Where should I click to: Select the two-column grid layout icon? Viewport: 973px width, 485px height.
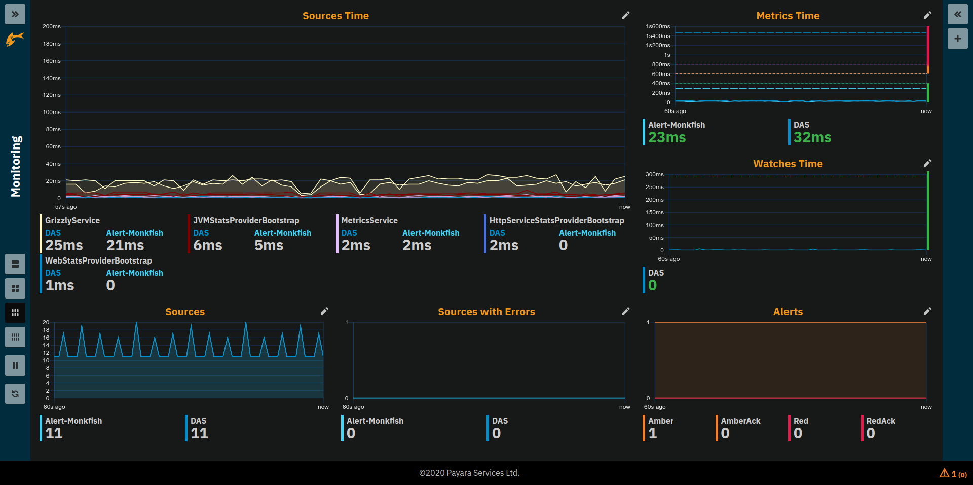15,288
